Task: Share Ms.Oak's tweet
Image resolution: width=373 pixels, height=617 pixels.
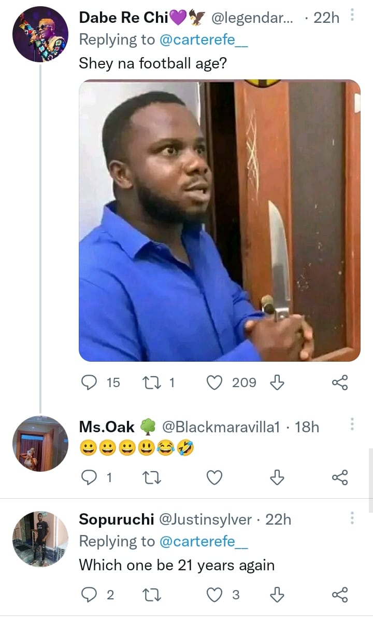Action: (x=339, y=477)
